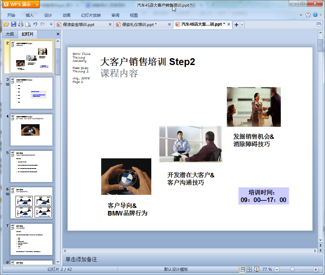Expand the quick access toolbar customize arrow
Image resolution: width=325 pixels, height=275 pixels.
click(x=51, y=24)
